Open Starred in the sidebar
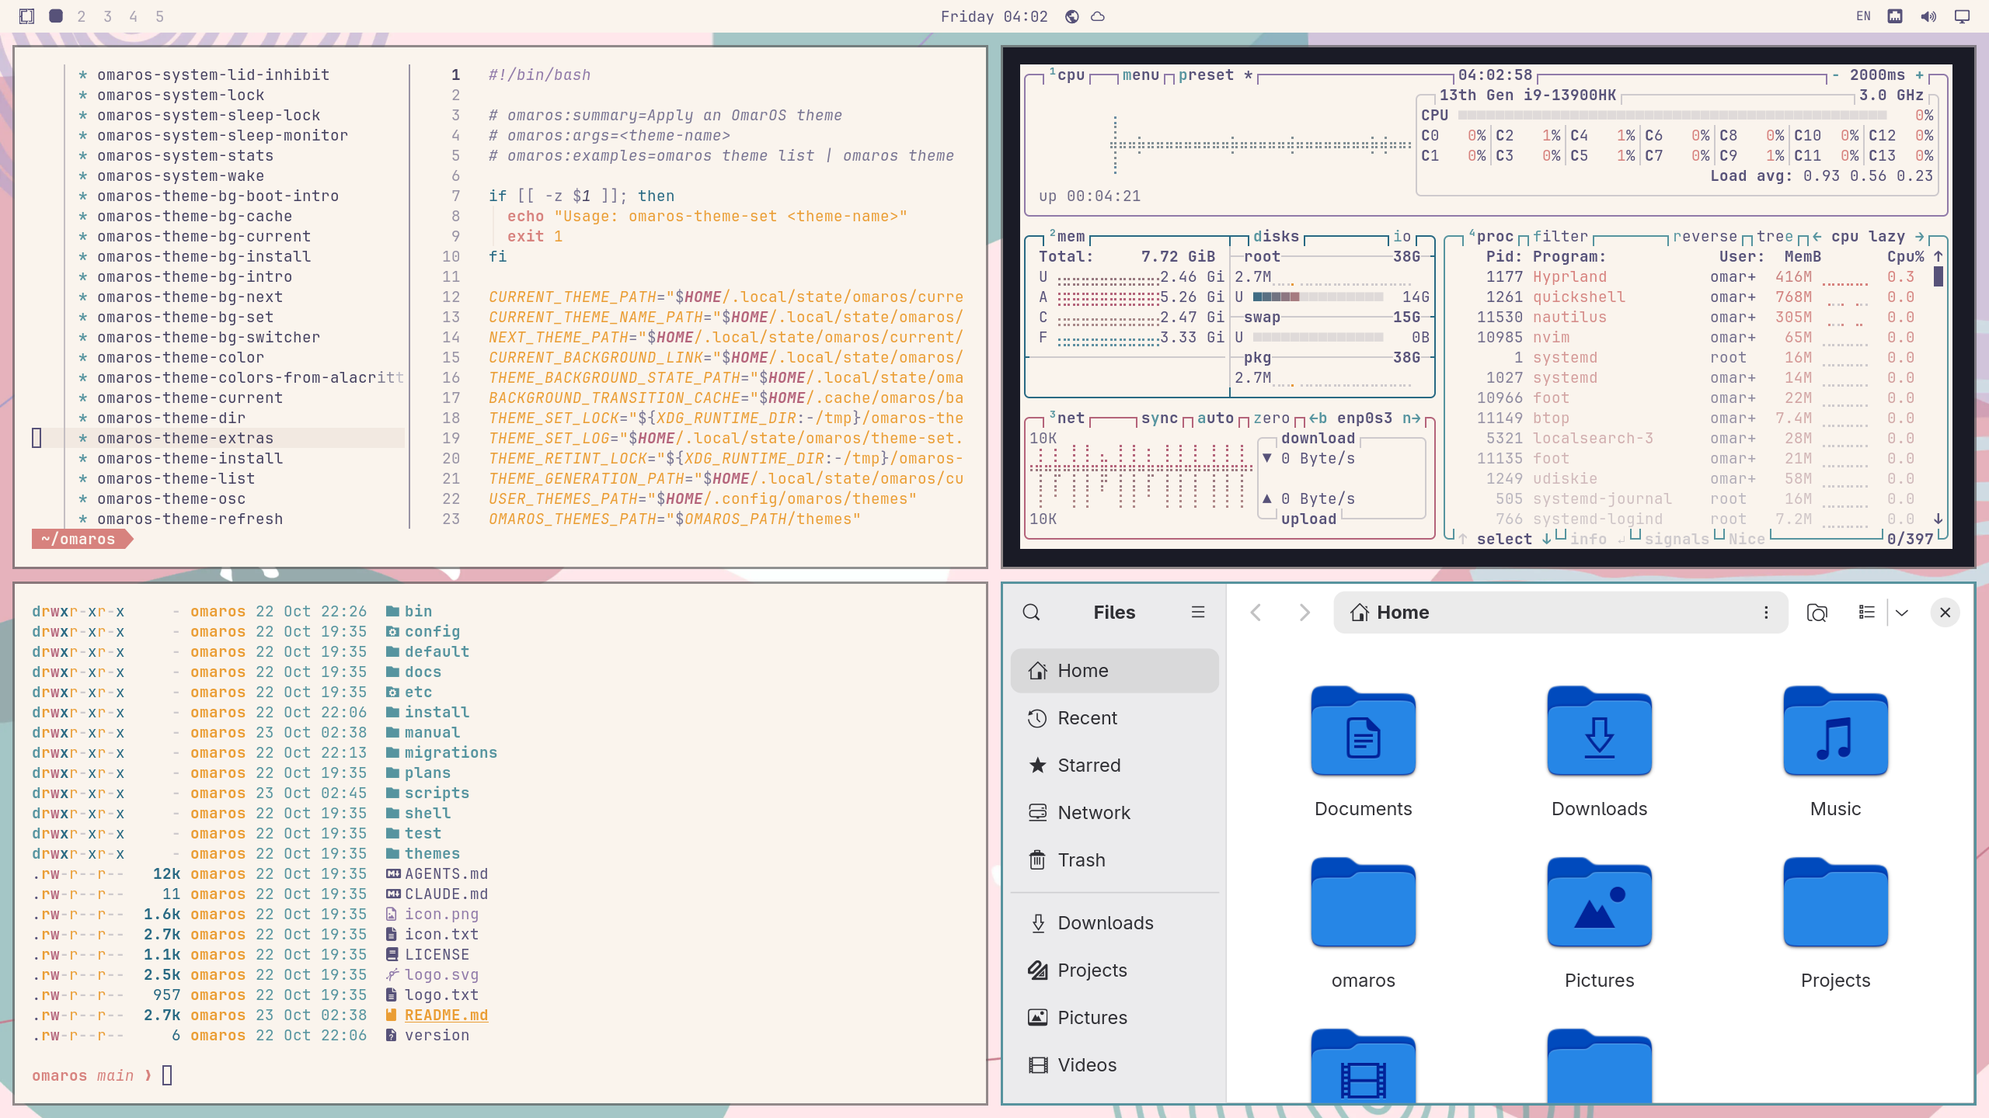1989x1118 pixels. [1114, 766]
